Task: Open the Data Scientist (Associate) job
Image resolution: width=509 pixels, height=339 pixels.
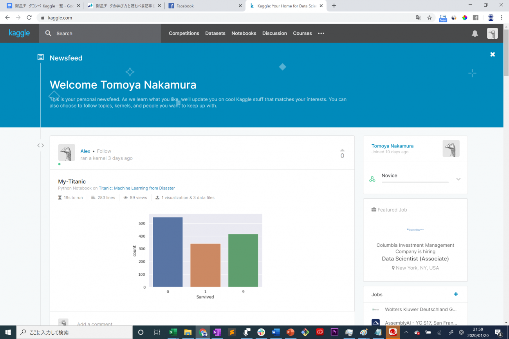Action: coord(415,259)
